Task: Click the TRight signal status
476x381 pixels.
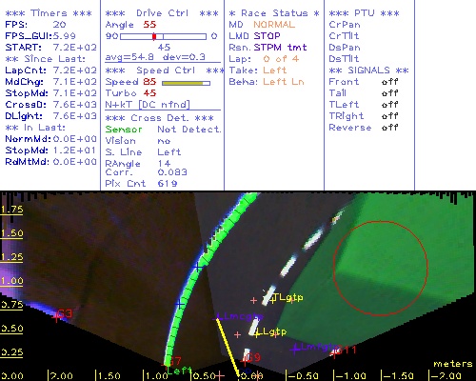Action: coord(389,116)
